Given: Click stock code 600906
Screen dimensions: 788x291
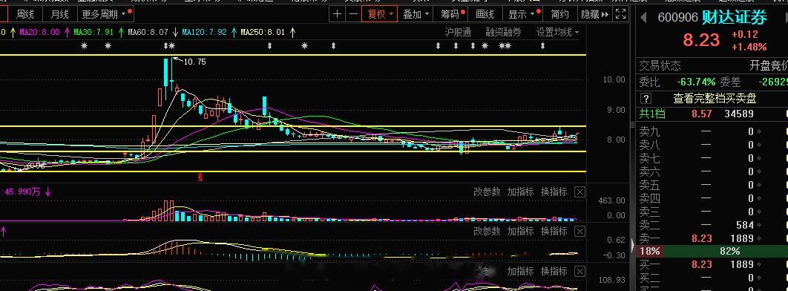Looking at the screenshot, I should pyautogui.click(x=678, y=18).
